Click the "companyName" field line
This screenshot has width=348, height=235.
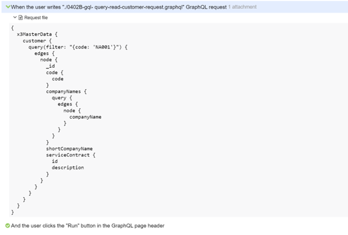(85, 117)
